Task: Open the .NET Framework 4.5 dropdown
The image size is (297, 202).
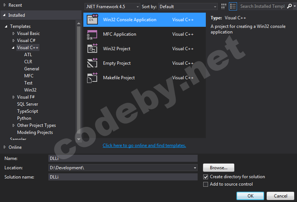Action: click(x=112, y=7)
